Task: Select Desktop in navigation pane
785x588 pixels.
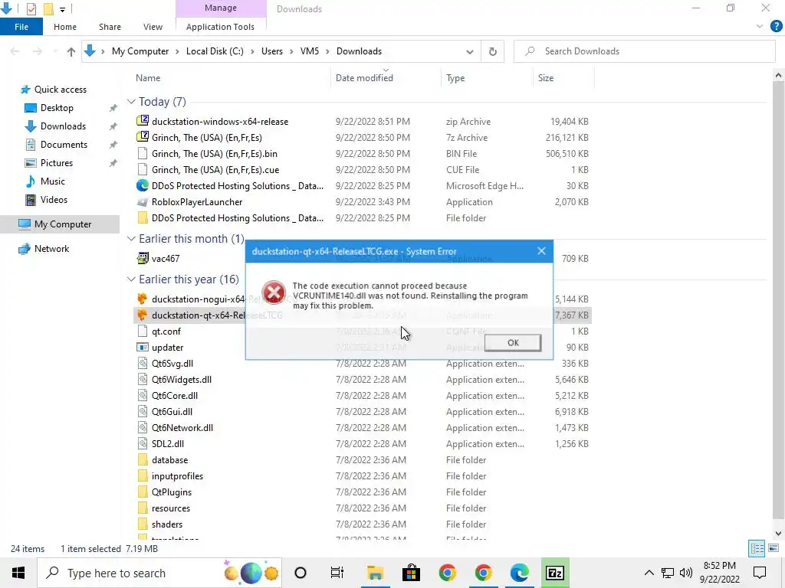Action: tap(57, 108)
